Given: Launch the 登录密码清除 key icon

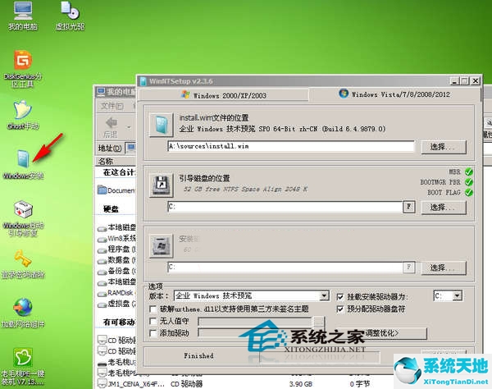Looking at the screenshot, I should [x=23, y=264].
